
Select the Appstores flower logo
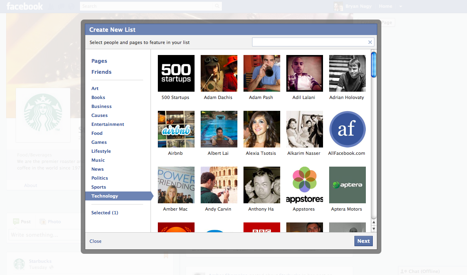point(304,185)
